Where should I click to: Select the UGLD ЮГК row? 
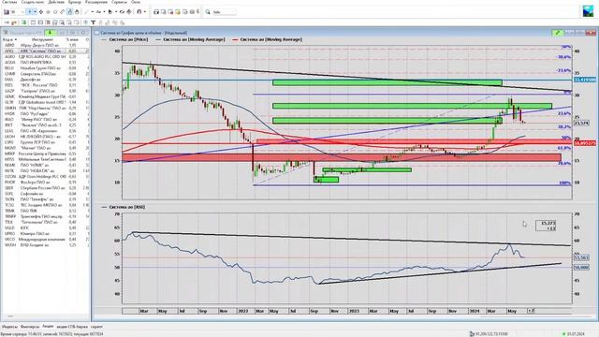click(46, 227)
